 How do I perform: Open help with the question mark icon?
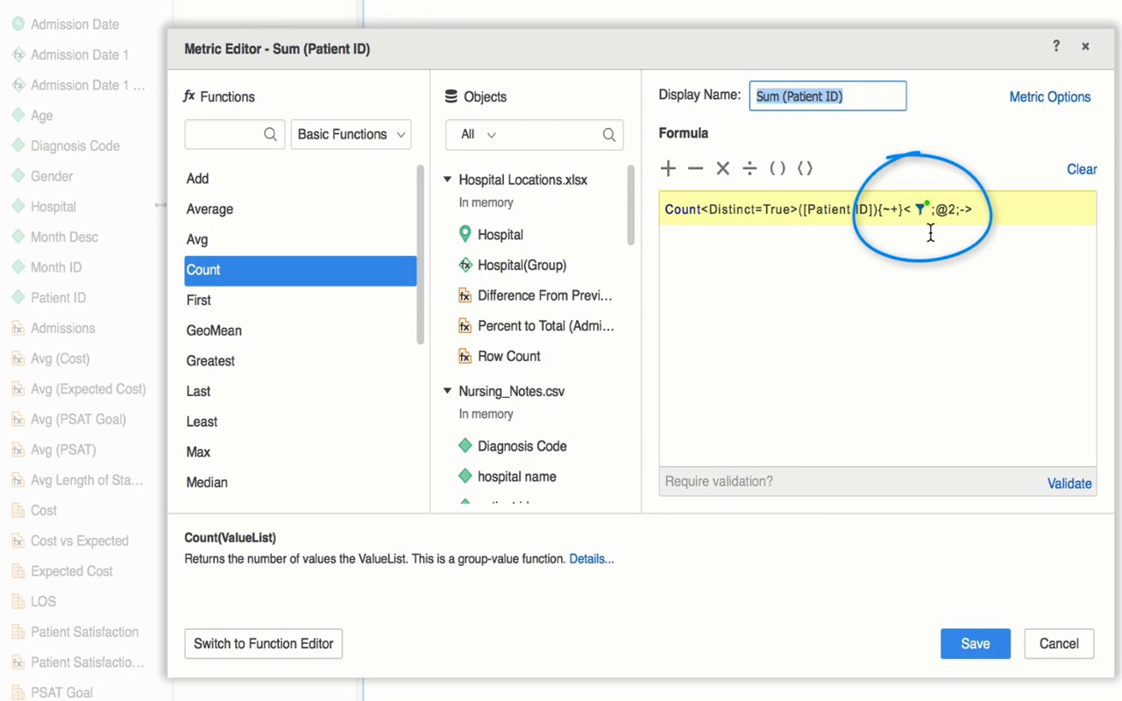1056,46
